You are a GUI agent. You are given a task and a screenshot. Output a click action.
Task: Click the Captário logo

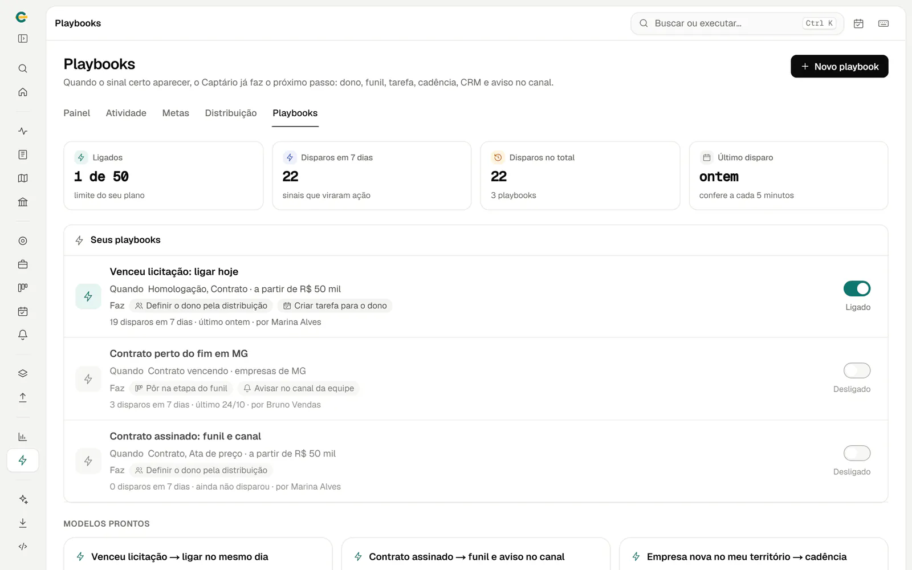pos(22,17)
